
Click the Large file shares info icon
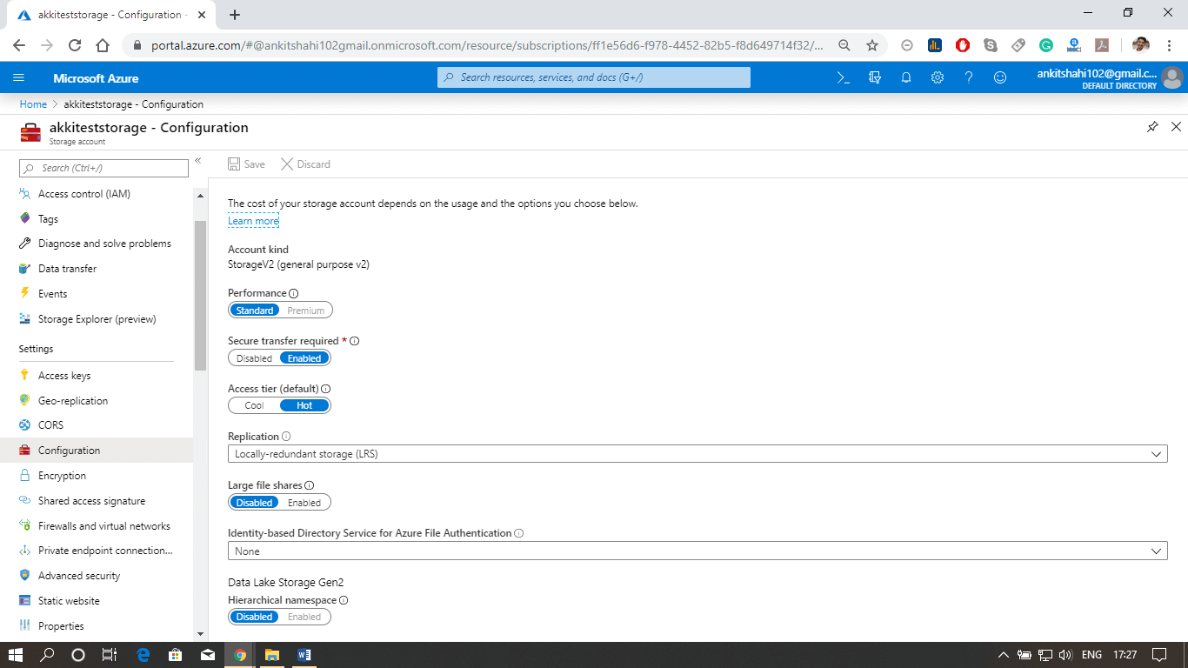point(310,485)
